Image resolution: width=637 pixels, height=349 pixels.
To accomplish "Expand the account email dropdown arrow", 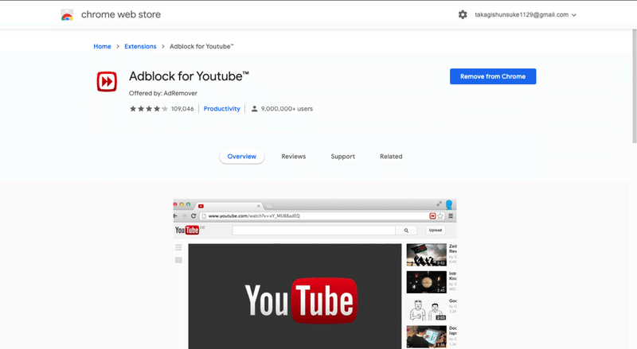I will pyautogui.click(x=574, y=15).
